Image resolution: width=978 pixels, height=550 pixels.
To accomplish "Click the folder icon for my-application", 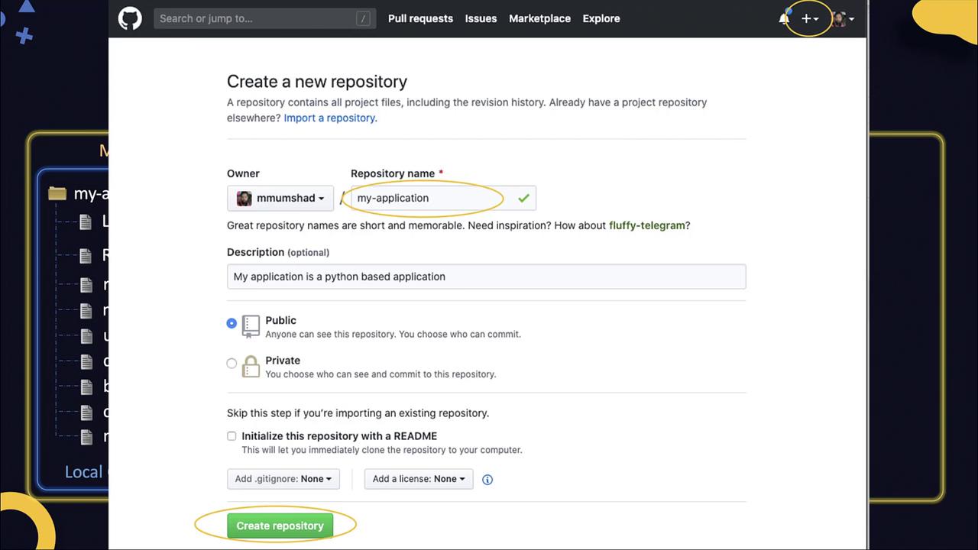I will (x=57, y=193).
